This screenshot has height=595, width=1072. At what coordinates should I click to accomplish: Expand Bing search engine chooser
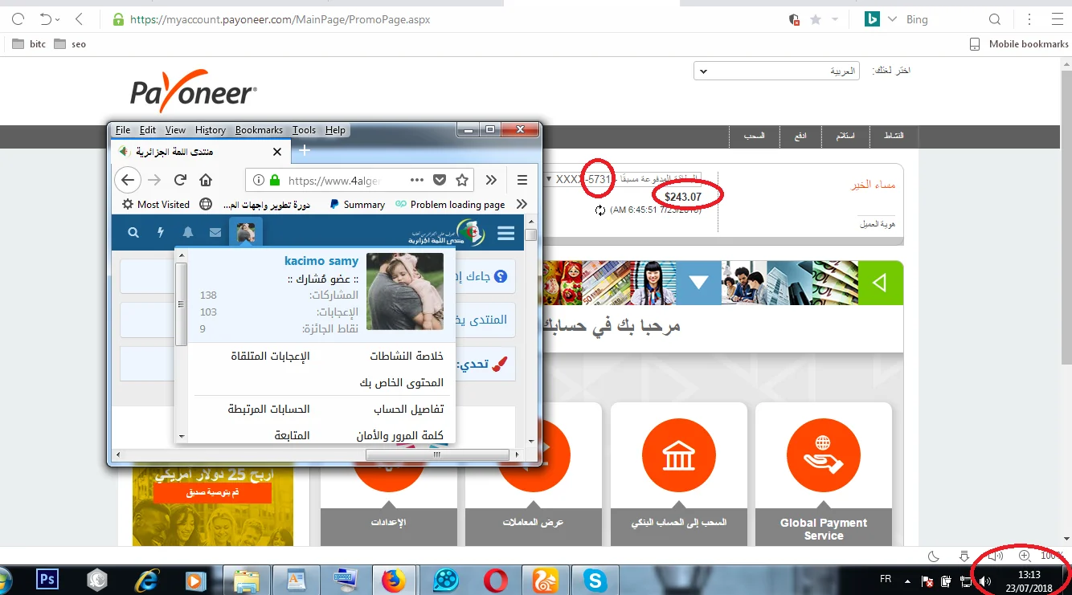[x=892, y=19]
